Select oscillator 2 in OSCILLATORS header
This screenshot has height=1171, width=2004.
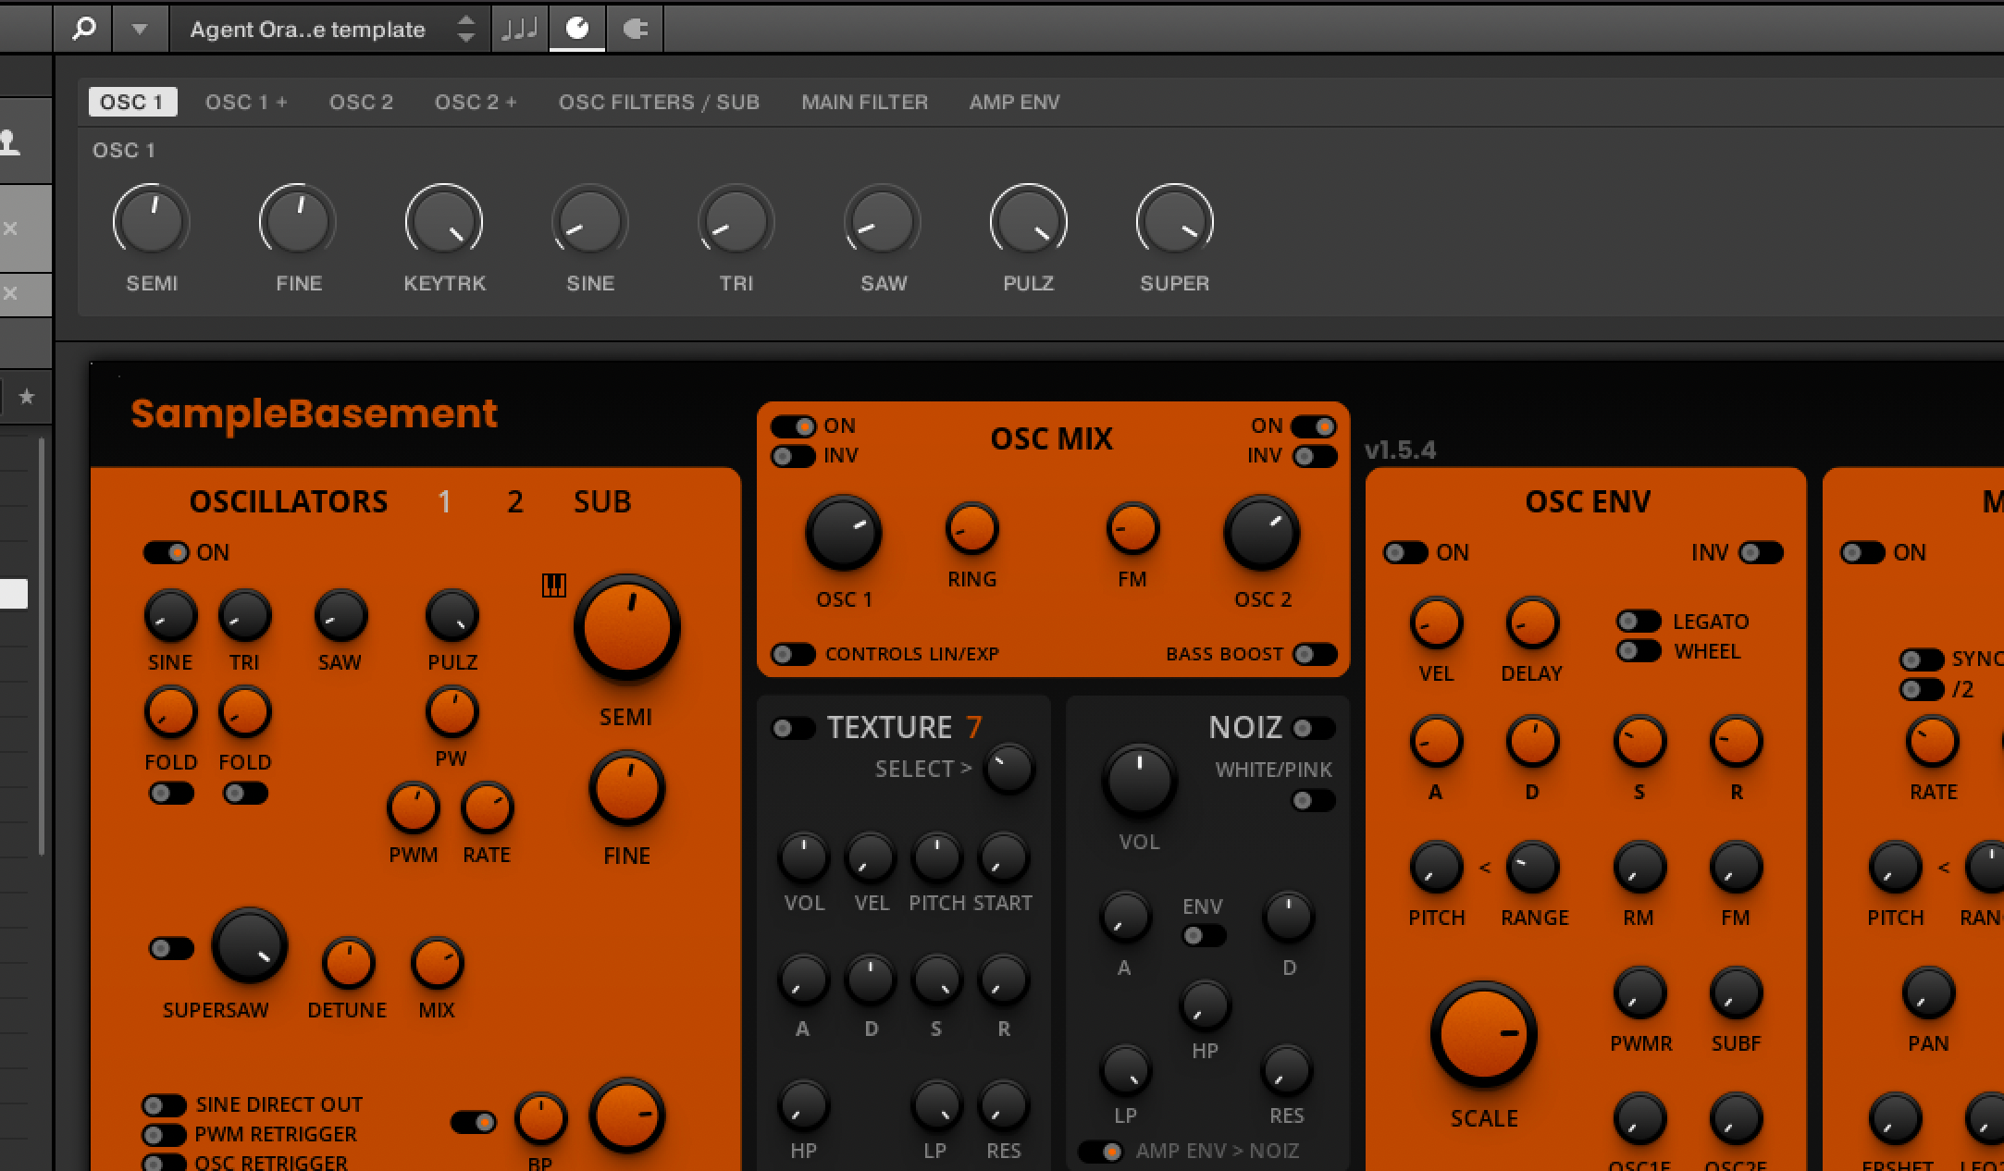515,501
